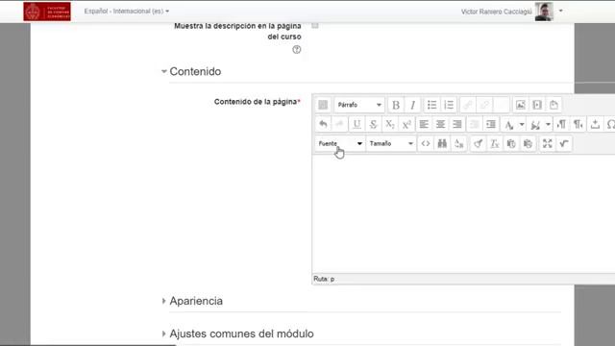Center align the text
This screenshot has height=346, width=615.
(440, 124)
